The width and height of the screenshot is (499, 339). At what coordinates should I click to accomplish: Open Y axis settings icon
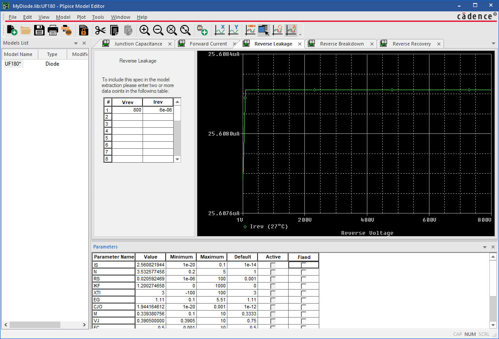pos(234,30)
